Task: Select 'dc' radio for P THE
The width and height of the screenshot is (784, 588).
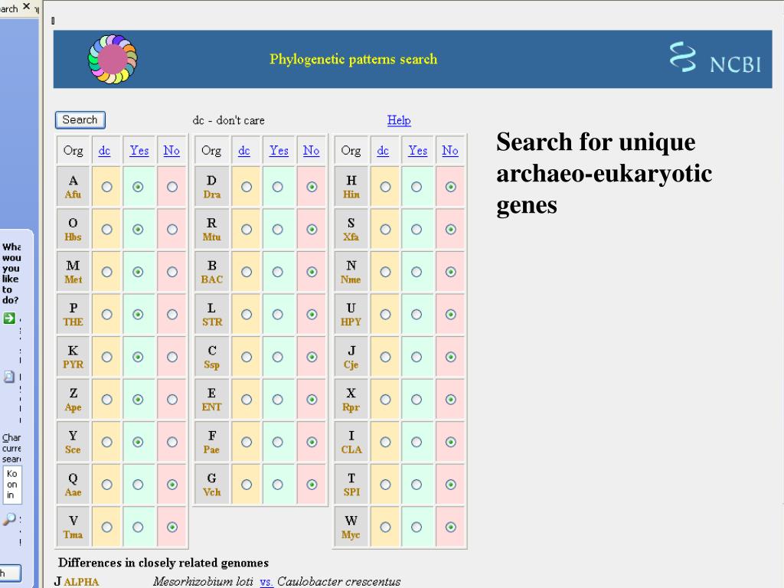Action: (106, 315)
